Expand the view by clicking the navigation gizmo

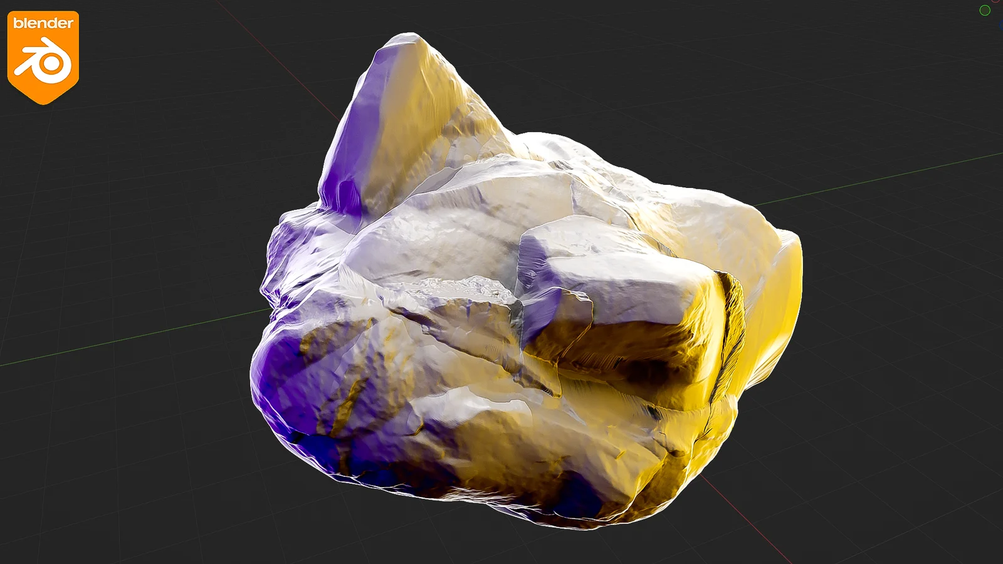pos(994,13)
